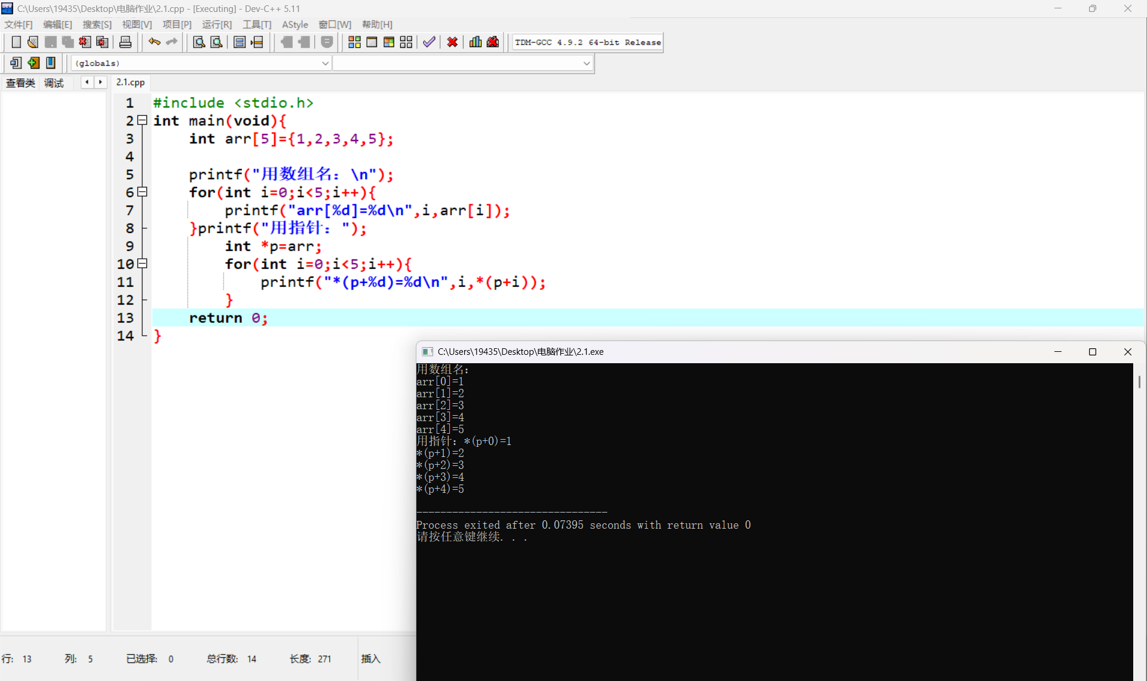The width and height of the screenshot is (1147, 681).
Task: Collapse the main function fold marker
Action: tap(142, 121)
